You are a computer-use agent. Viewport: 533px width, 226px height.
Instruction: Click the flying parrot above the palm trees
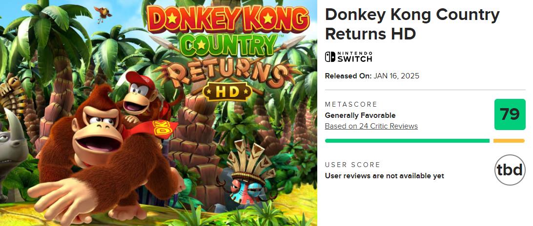pyautogui.click(x=103, y=13)
